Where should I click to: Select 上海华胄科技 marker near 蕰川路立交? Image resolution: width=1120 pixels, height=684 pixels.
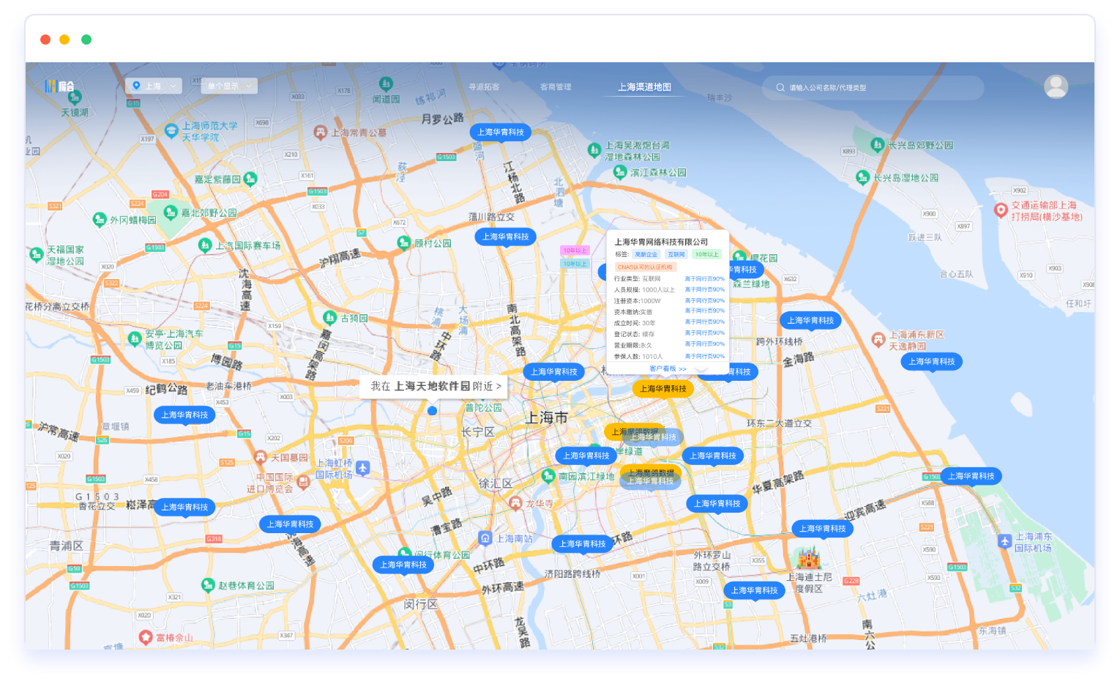[506, 237]
